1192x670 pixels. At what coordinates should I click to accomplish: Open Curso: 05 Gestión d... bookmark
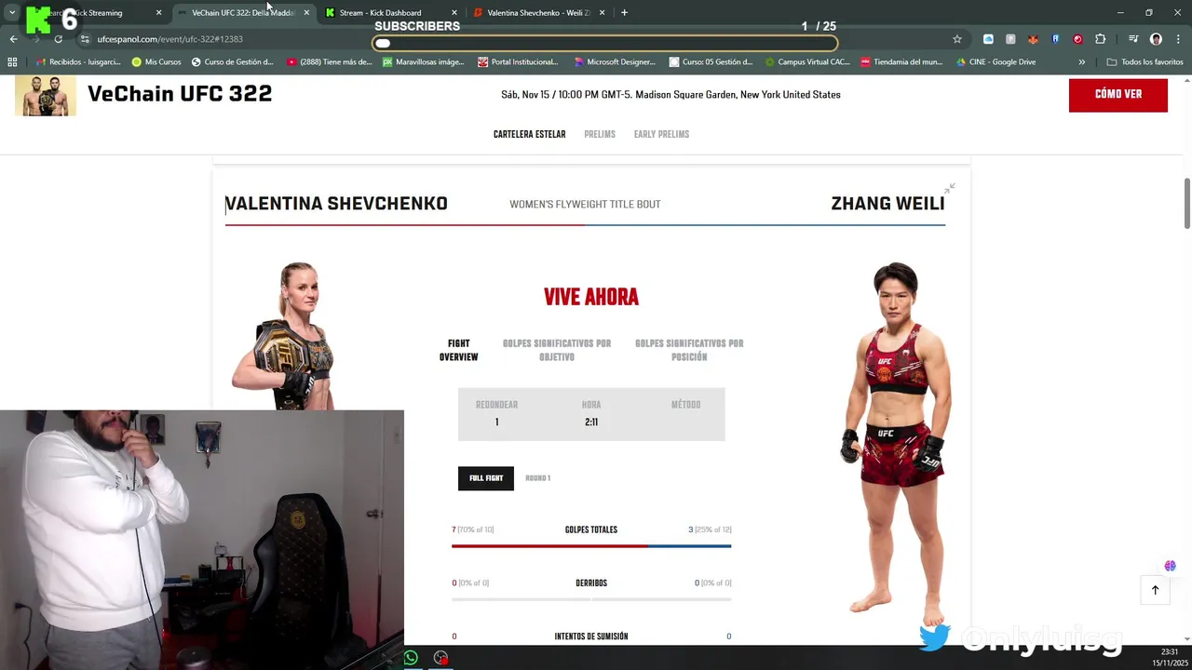(x=711, y=62)
